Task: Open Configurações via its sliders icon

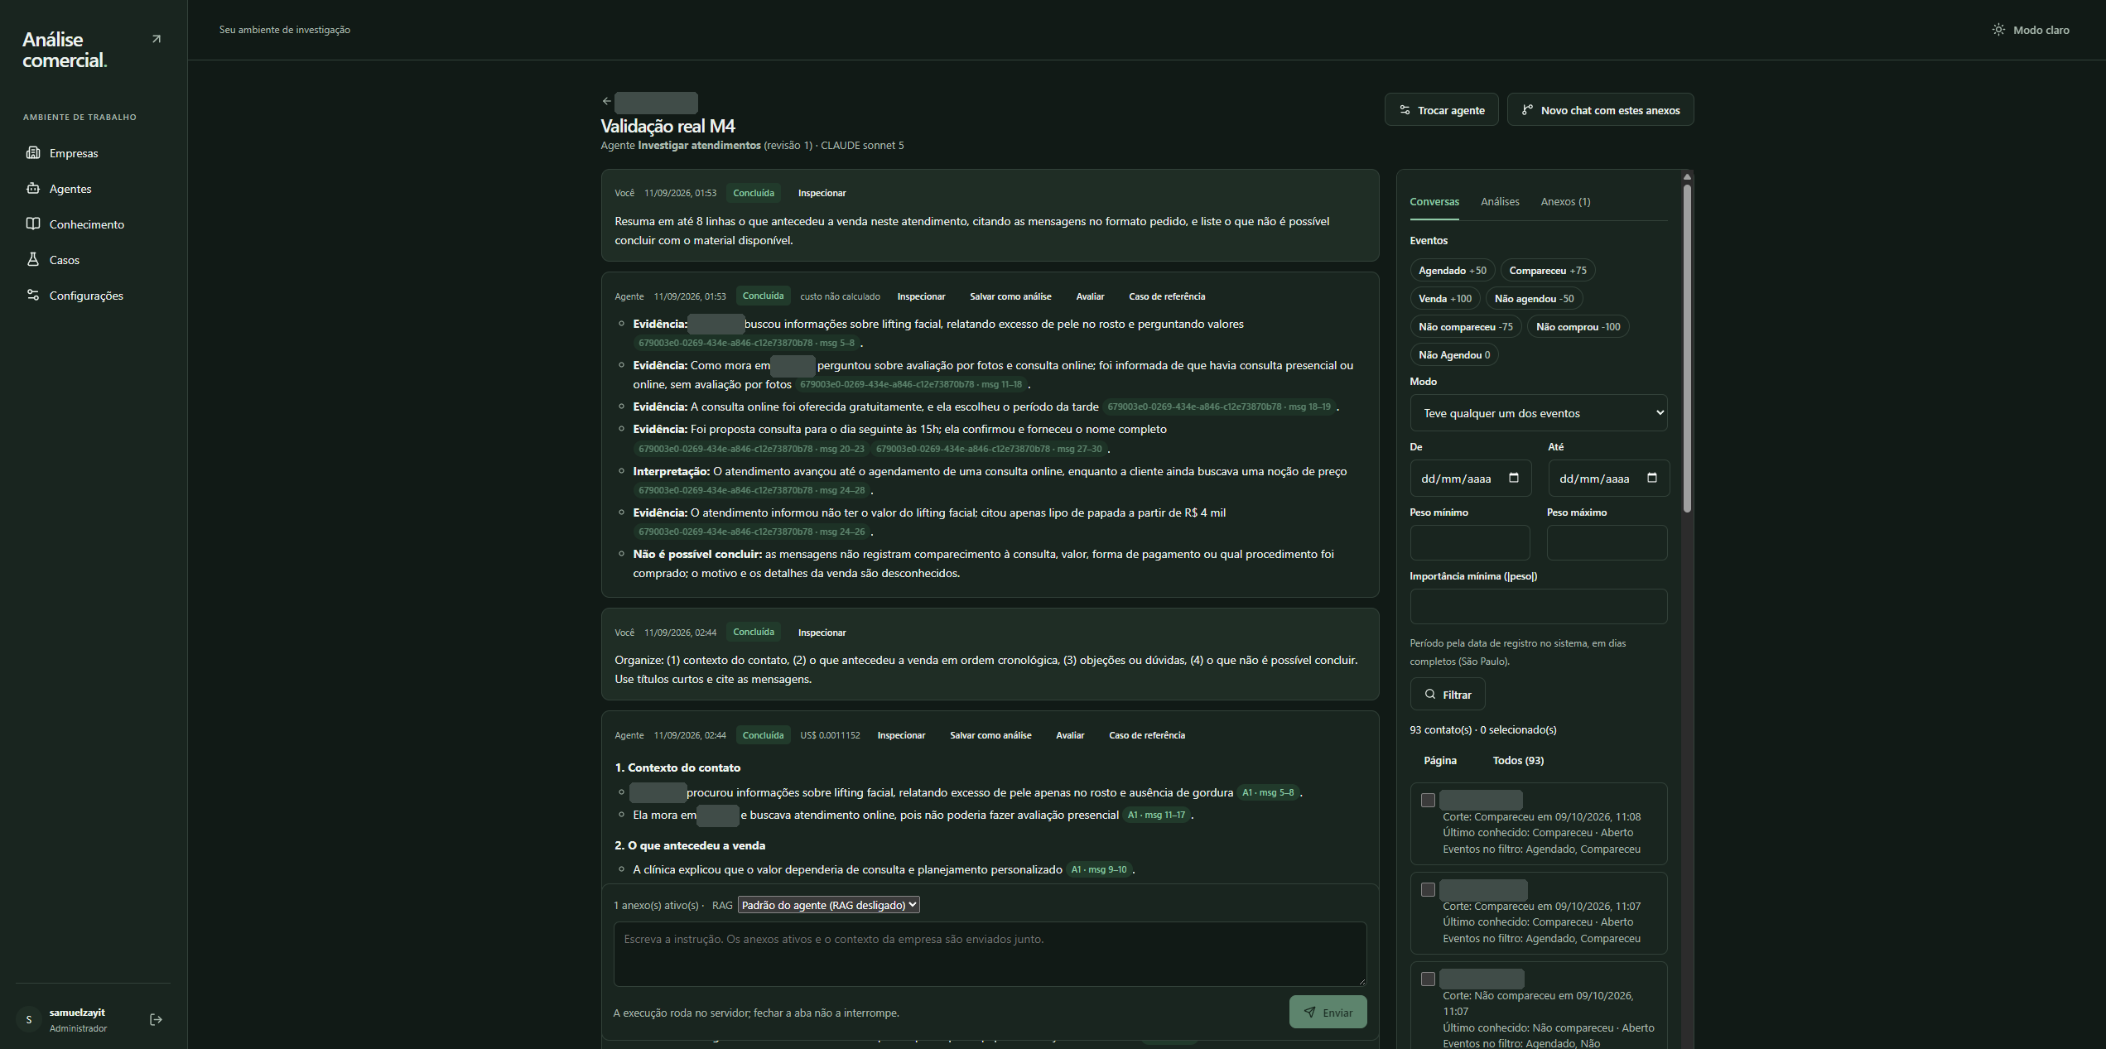Action: coord(33,295)
